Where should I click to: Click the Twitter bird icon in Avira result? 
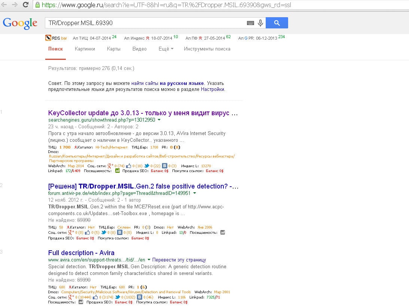click(117, 297)
